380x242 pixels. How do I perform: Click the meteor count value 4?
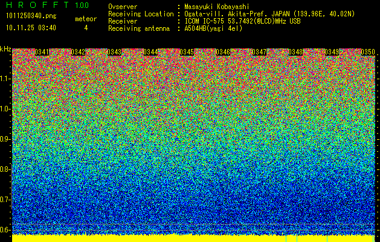86,28
